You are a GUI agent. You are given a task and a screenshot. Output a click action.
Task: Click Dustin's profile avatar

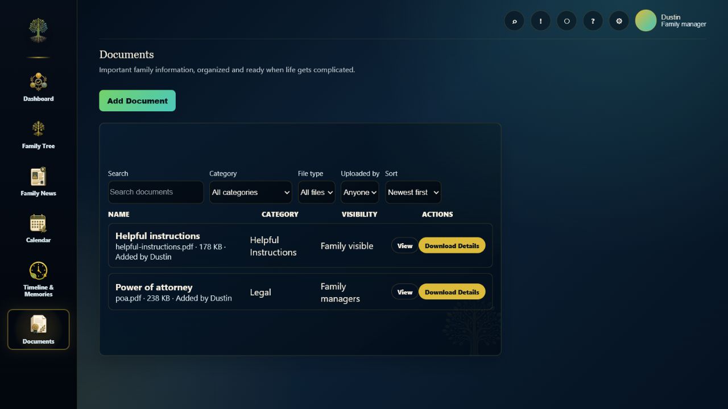(646, 20)
